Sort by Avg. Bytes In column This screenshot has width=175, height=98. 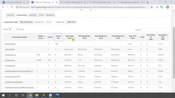[x=151, y=37]
